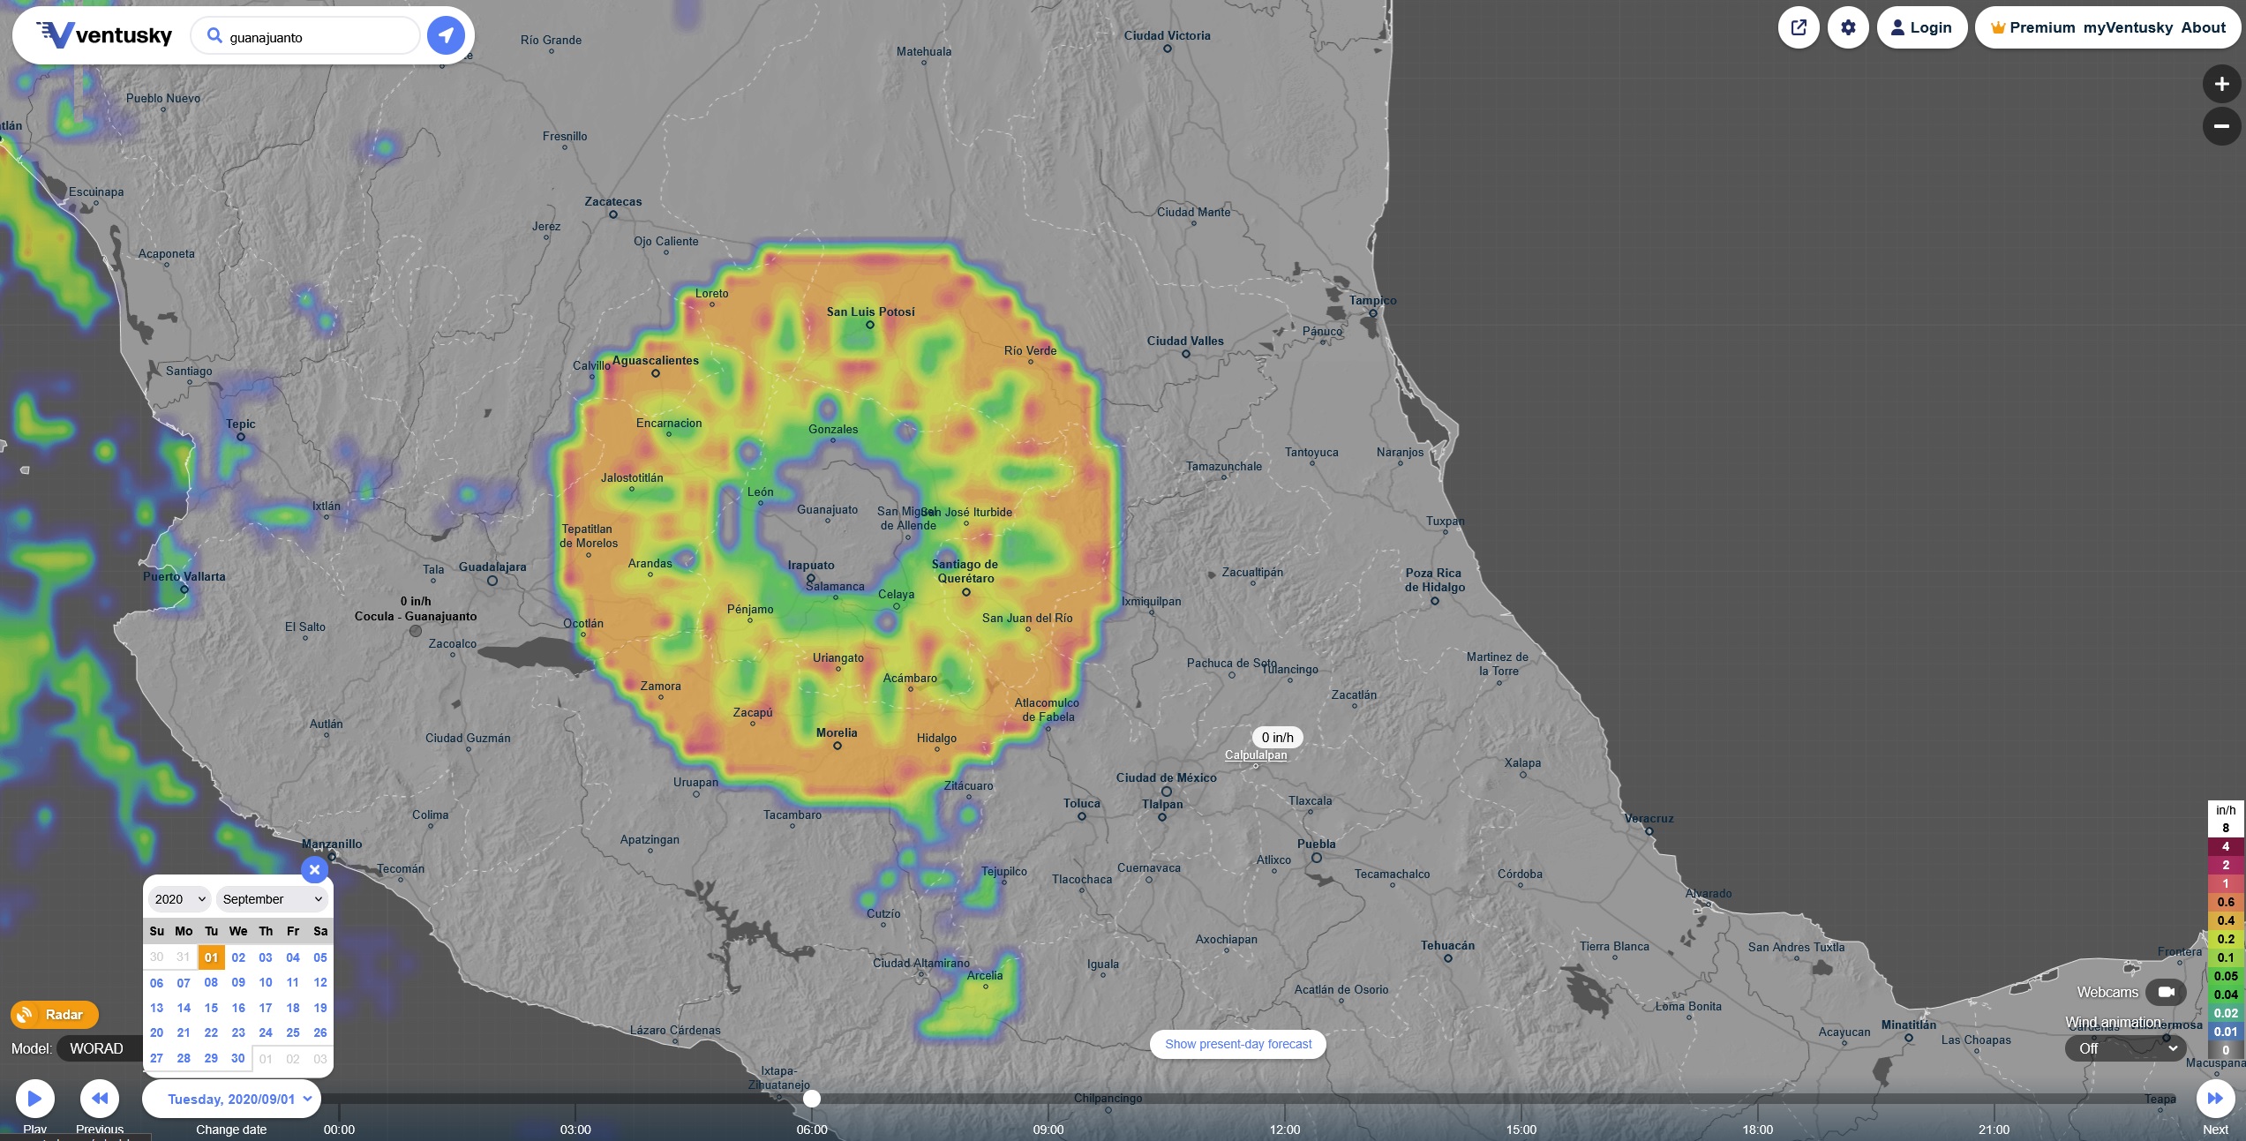Open the settings gear icon
Screen dimensions: 2246x1141
coord(1848,27)
